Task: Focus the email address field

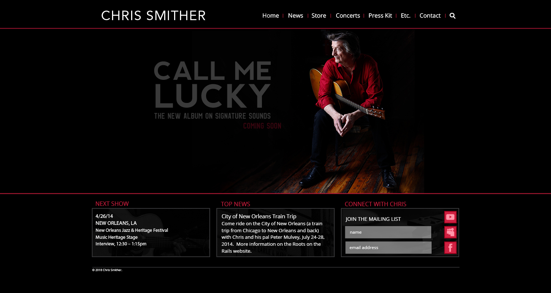Action: [x=388, y=248]
